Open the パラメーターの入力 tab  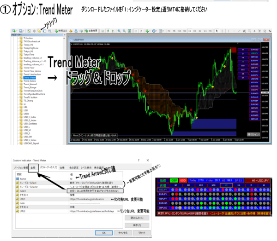tap(48, 167)
